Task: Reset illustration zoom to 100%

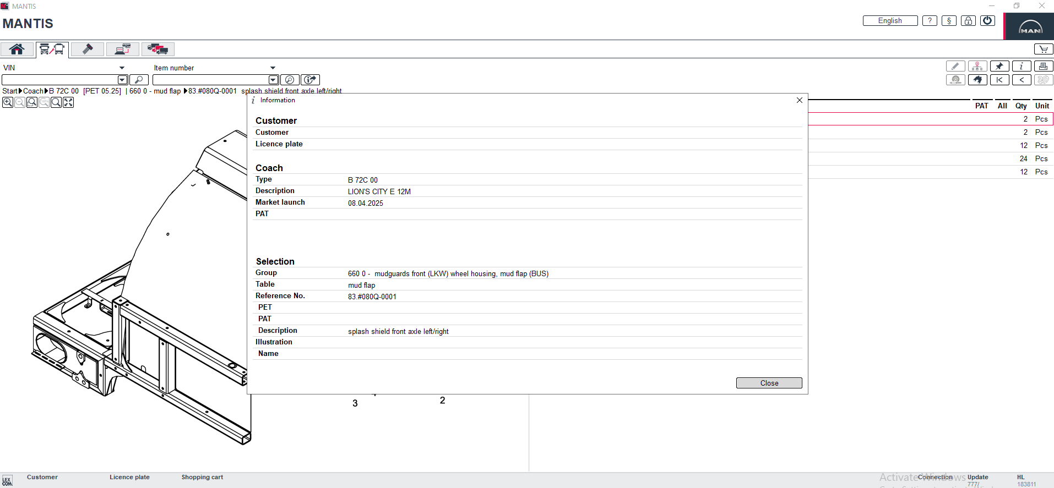Action: tap(44, 102)
